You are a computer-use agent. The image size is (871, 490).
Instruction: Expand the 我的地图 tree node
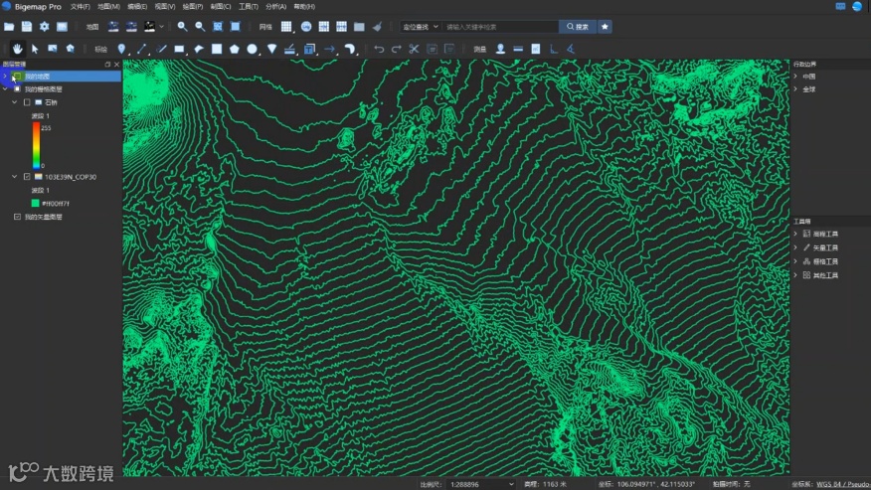[5, 76]
